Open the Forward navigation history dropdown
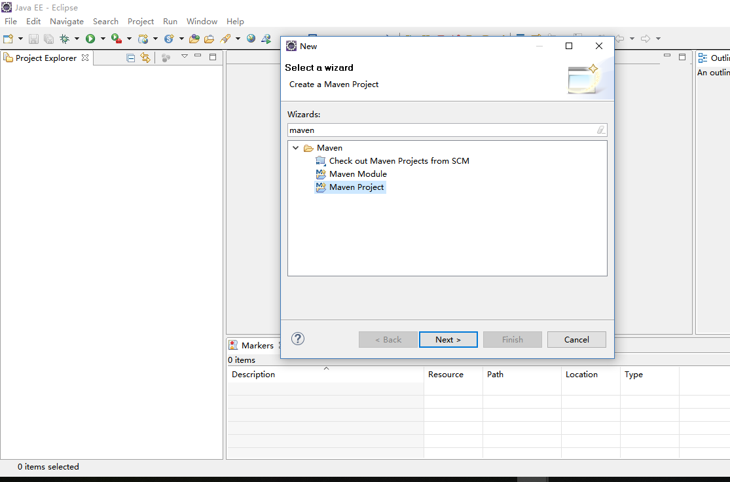 click(658, 39)
